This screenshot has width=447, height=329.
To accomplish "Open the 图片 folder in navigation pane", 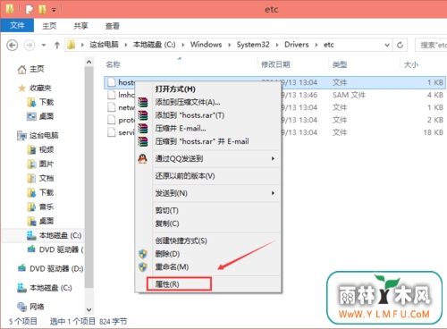I will point(46,164).
